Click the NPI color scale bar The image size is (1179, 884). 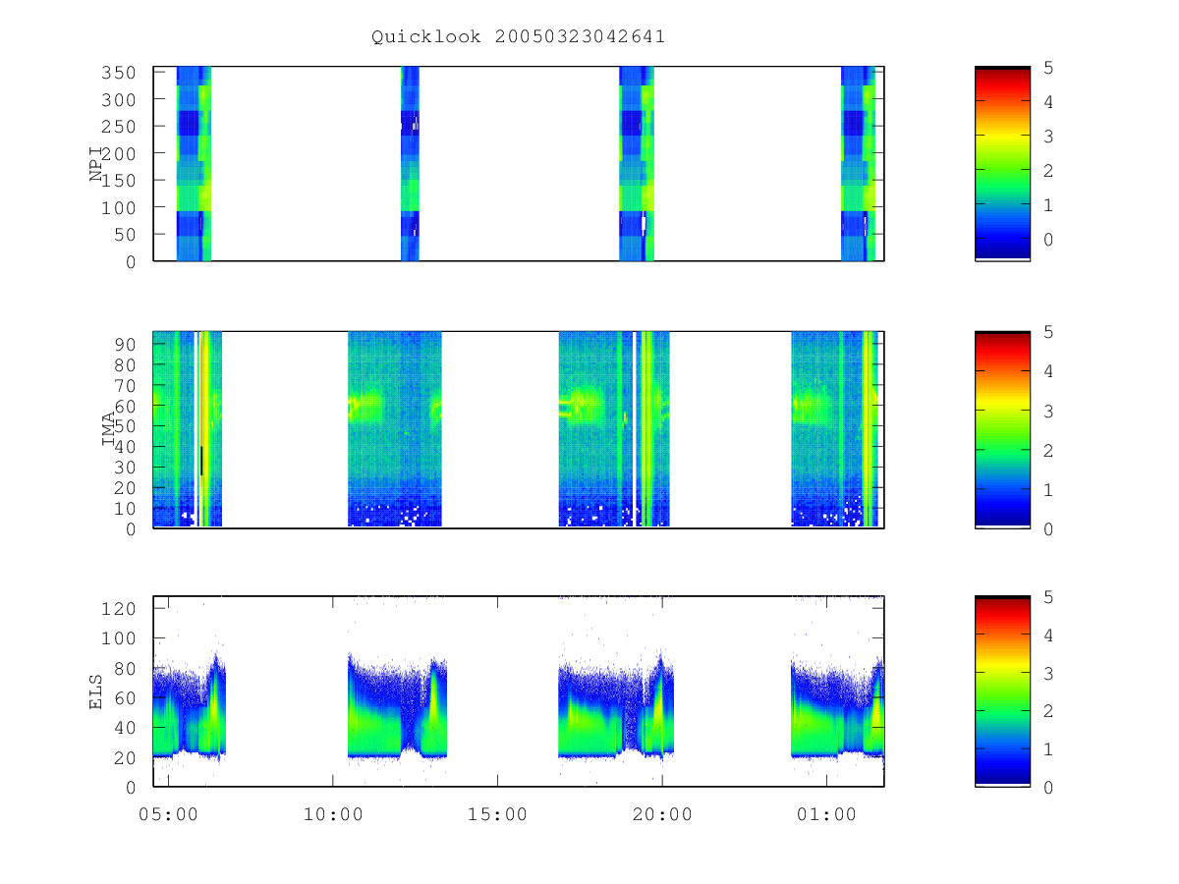click(x=1002, y=163)
